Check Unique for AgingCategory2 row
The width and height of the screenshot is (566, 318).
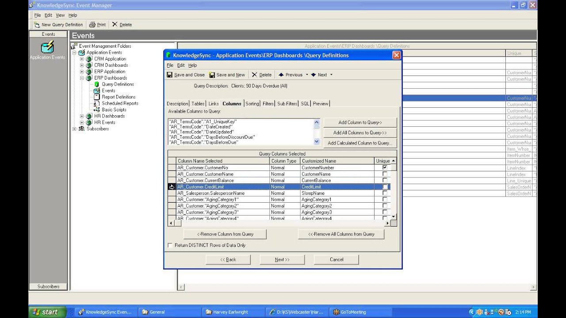tap(385, 206)
